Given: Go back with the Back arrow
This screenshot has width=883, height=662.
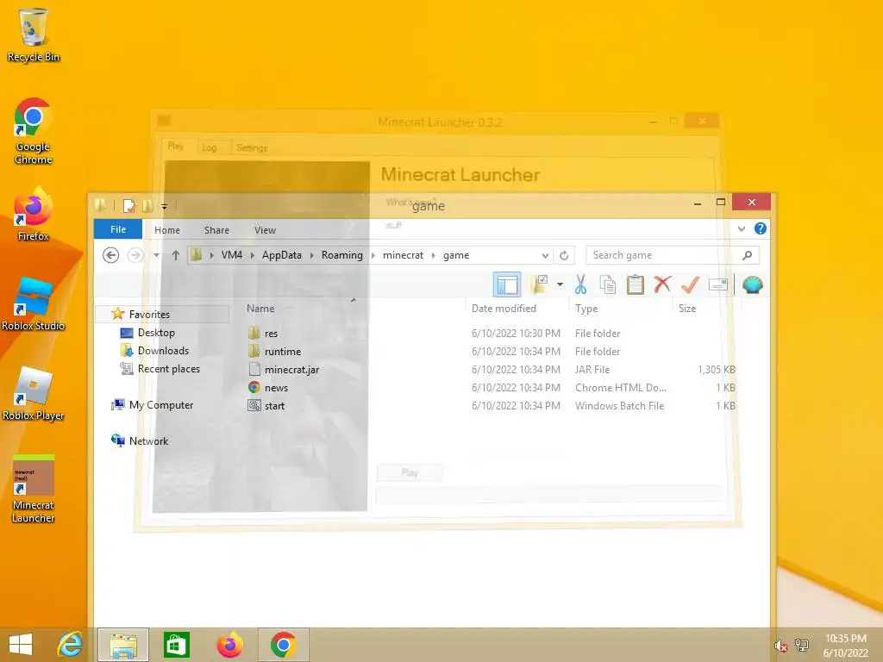Looking at the screenshot, I should point(111,255).
